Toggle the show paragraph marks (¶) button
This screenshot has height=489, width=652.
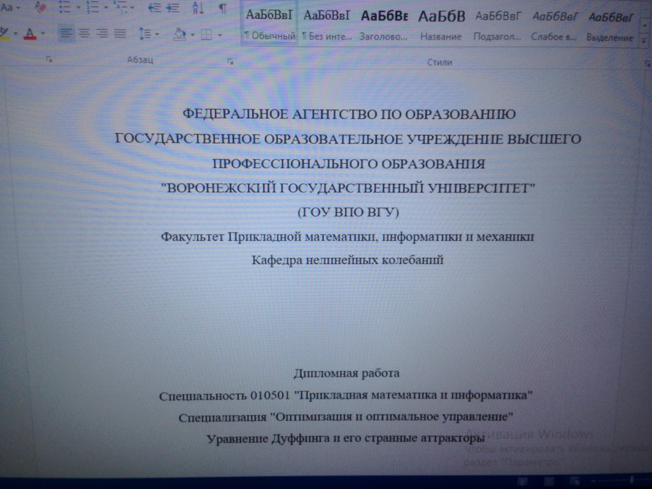(x=223, y=8)
